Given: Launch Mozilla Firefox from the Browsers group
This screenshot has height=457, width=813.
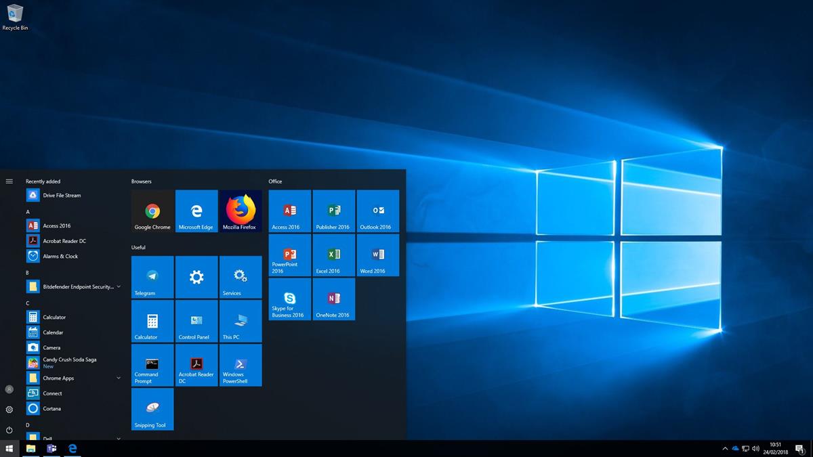Looking at the screenshot, I should pyautogui.click(x=240, y=211).
